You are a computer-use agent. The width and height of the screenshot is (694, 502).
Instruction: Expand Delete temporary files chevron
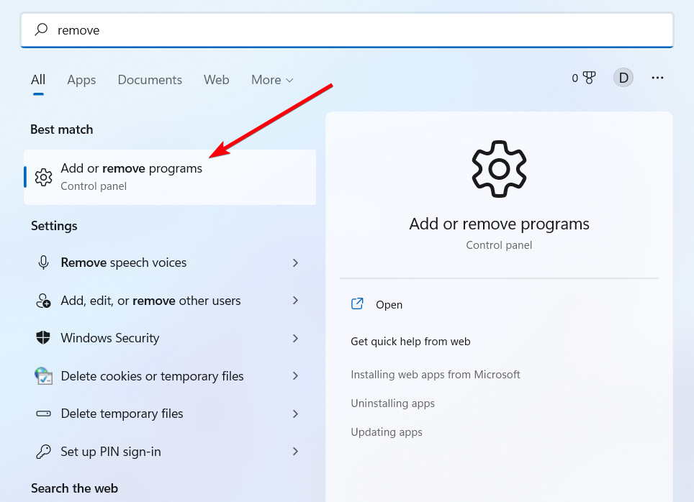point(295,414)
